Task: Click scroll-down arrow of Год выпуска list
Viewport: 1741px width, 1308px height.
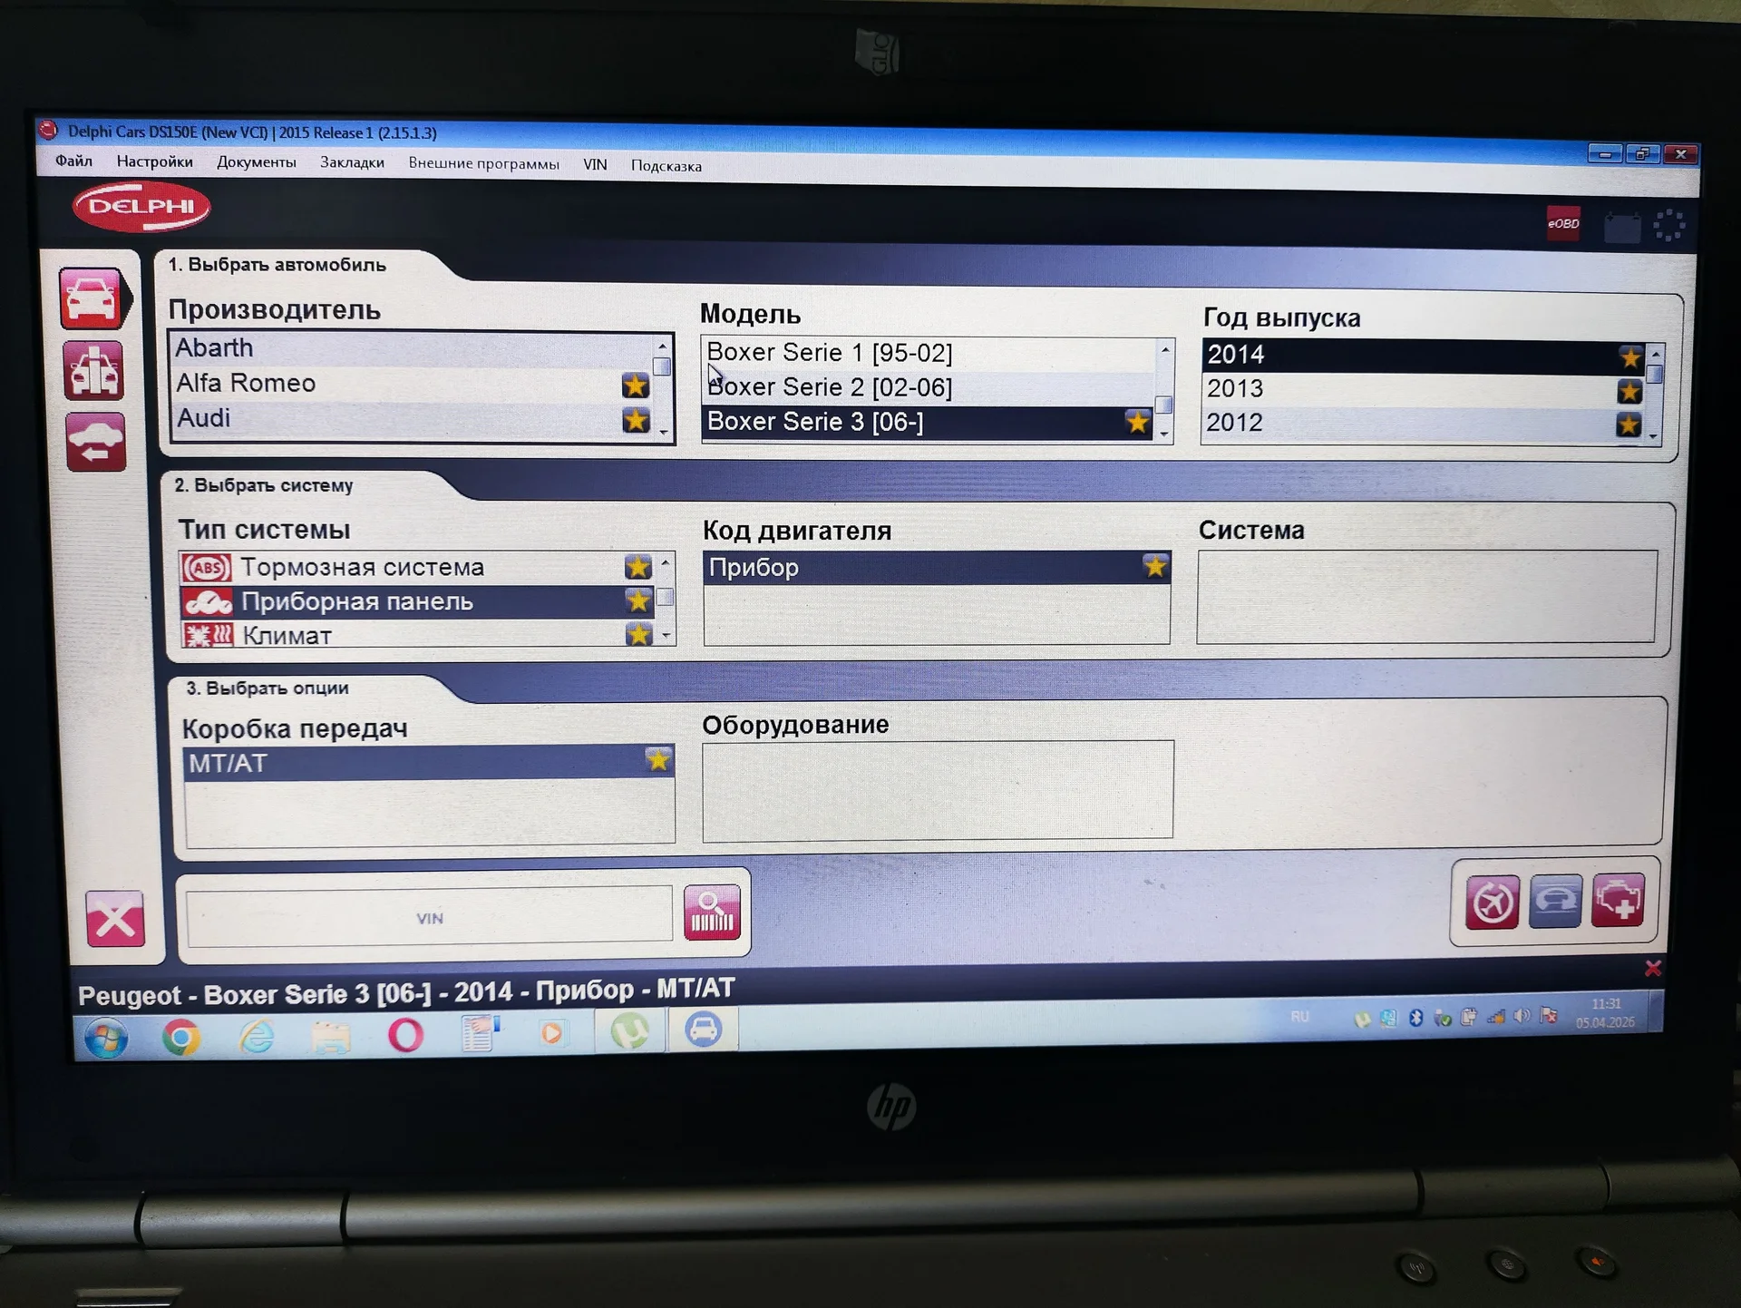Action: pos(1654,436)
